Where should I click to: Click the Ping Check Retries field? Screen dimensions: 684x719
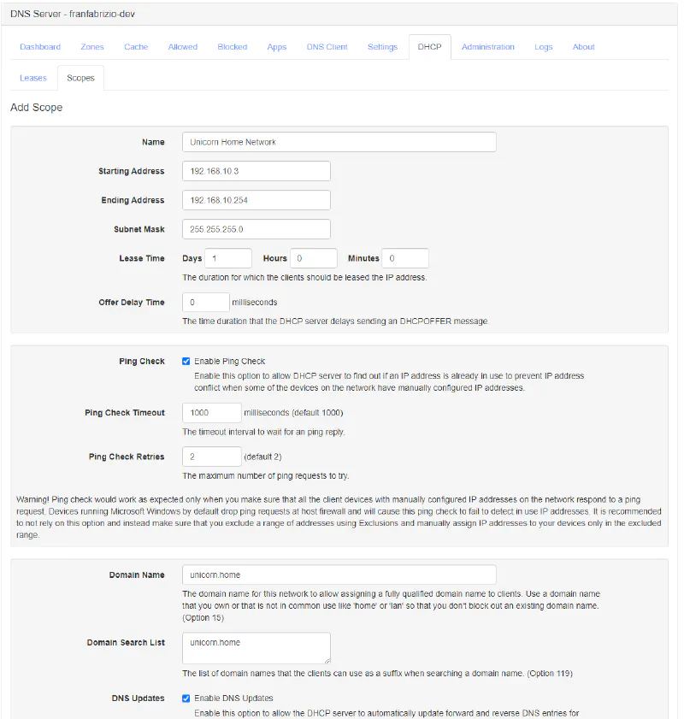[x=212, y=457]
